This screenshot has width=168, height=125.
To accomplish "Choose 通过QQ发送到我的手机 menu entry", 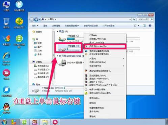I will (105, 71).
